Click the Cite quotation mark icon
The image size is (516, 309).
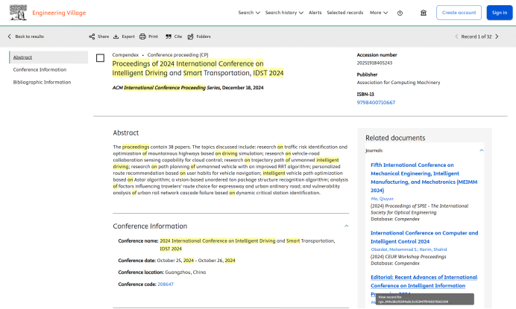[169, 36]
